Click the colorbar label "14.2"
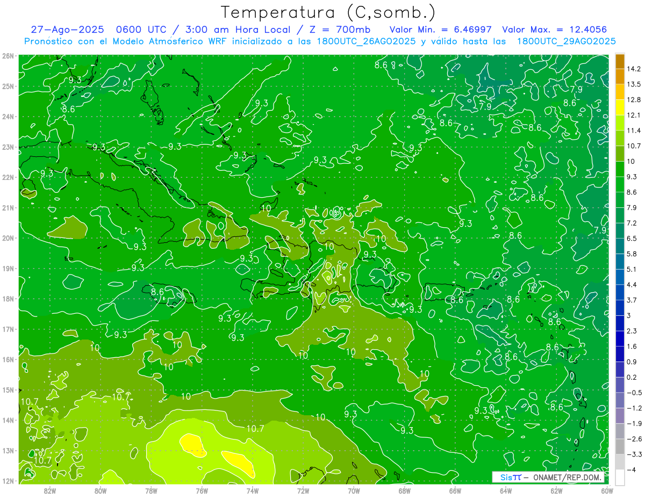645x498 pixels. click(x=633, y=69)
